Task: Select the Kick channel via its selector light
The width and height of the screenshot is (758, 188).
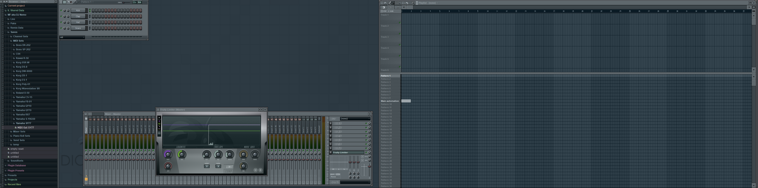Action: tap(90, 11)
